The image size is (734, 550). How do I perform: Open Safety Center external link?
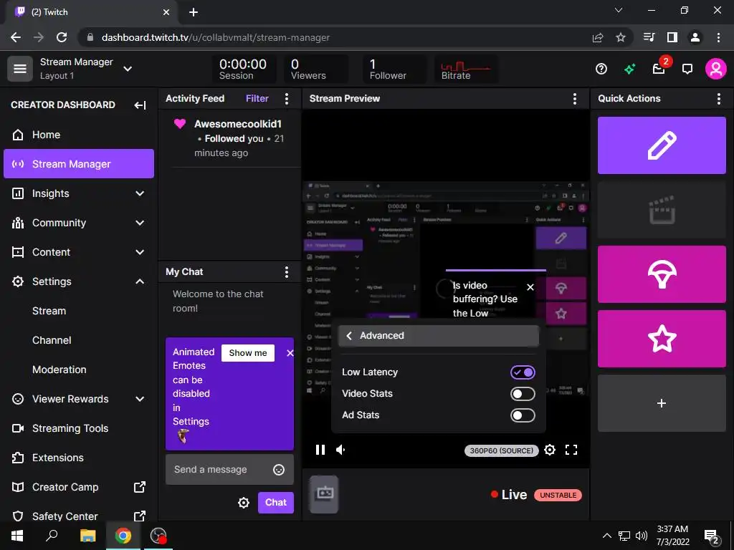pyautogui.click(x=79, y=516)
